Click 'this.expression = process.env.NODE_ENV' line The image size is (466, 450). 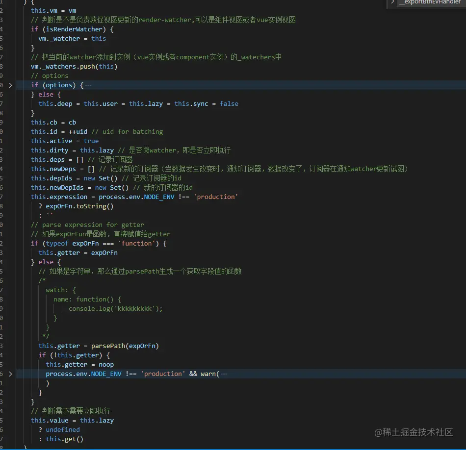134,197
